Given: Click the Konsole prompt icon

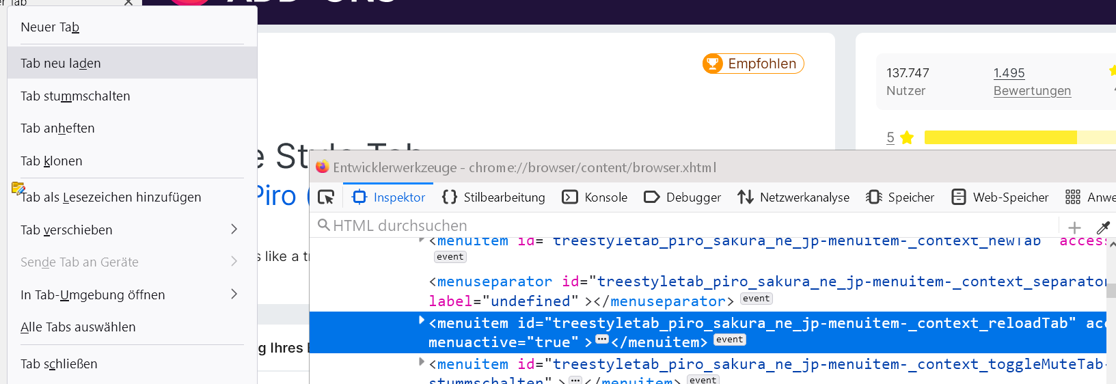Looking at the screenshot, I should click(x=570, y=197).
